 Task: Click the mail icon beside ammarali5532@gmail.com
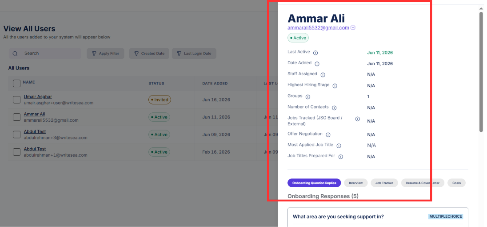(x=353, y=27)
